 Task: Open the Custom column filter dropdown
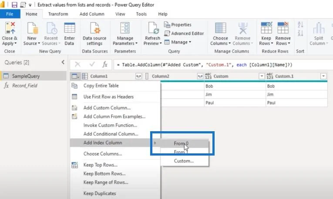[262, 76]
